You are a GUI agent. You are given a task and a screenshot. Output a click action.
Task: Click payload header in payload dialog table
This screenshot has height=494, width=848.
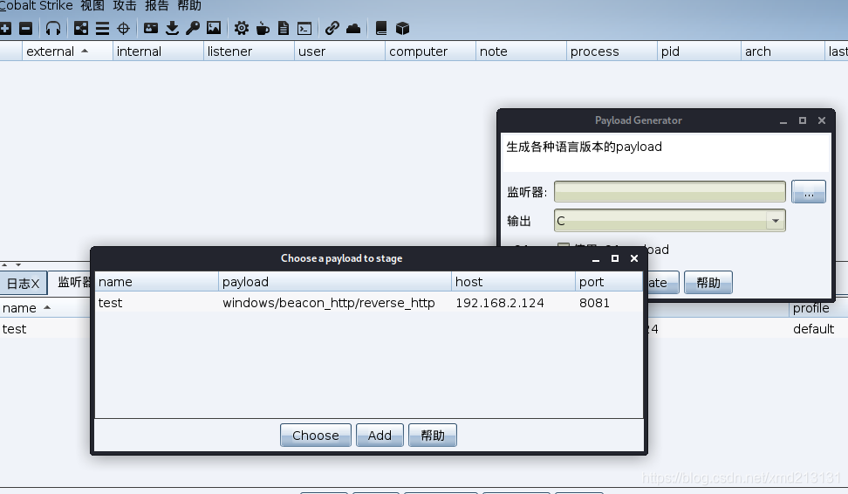(x=335, y=282)
